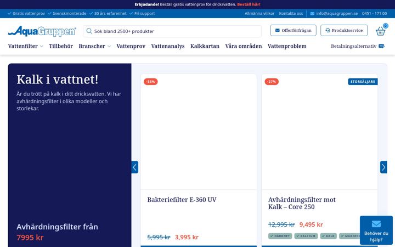Follow the 'Beställ här!' offer link
This screenshot has width=395, height=247.
[249, 4]
